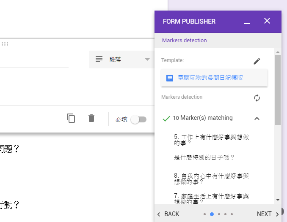Collapse the 10 Marker(s) matching list
Image resolution: width=287 pixels, height=222 pixels.
[257, 119]
